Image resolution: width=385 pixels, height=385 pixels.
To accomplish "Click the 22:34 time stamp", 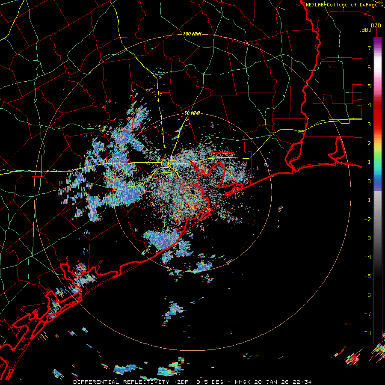I will point(302,382).
